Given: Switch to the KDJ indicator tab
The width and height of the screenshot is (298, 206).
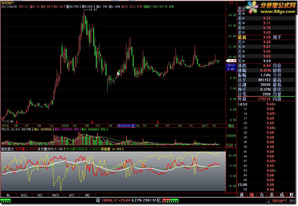Looking at the screenshot, I should pyautogui.click(x=40, y=195).
